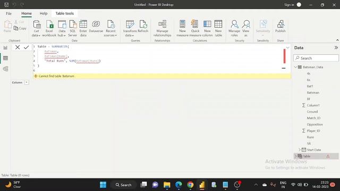Image resolution: width=340 pixels, height=191 pixels.
Task: Select the Player_ID field
Action: (313, 131)
